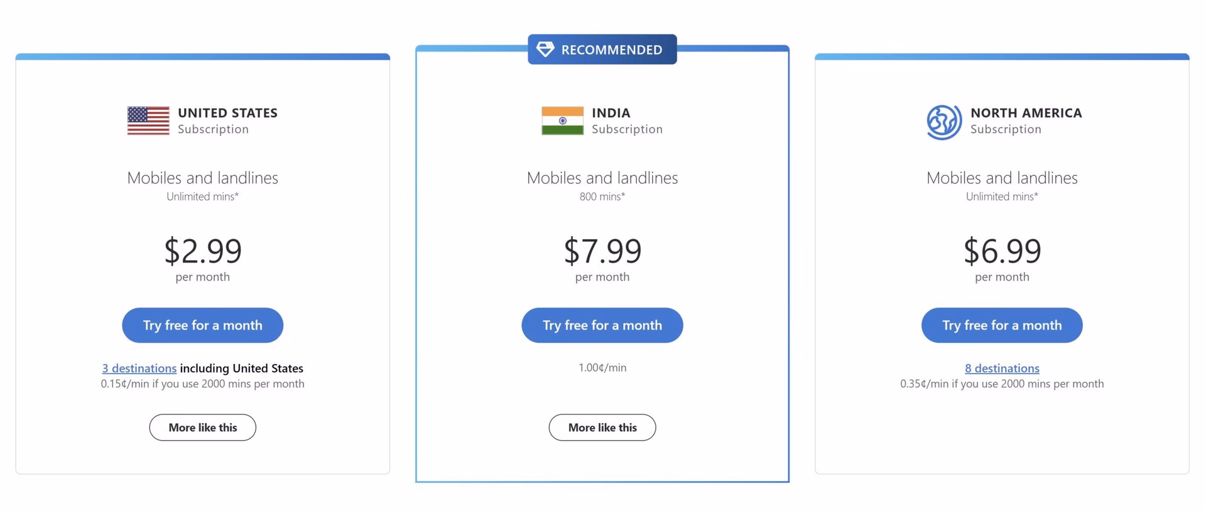Click the India flag icon
The height and width of the screenshot is (511, 1206).
pos(562,121)
